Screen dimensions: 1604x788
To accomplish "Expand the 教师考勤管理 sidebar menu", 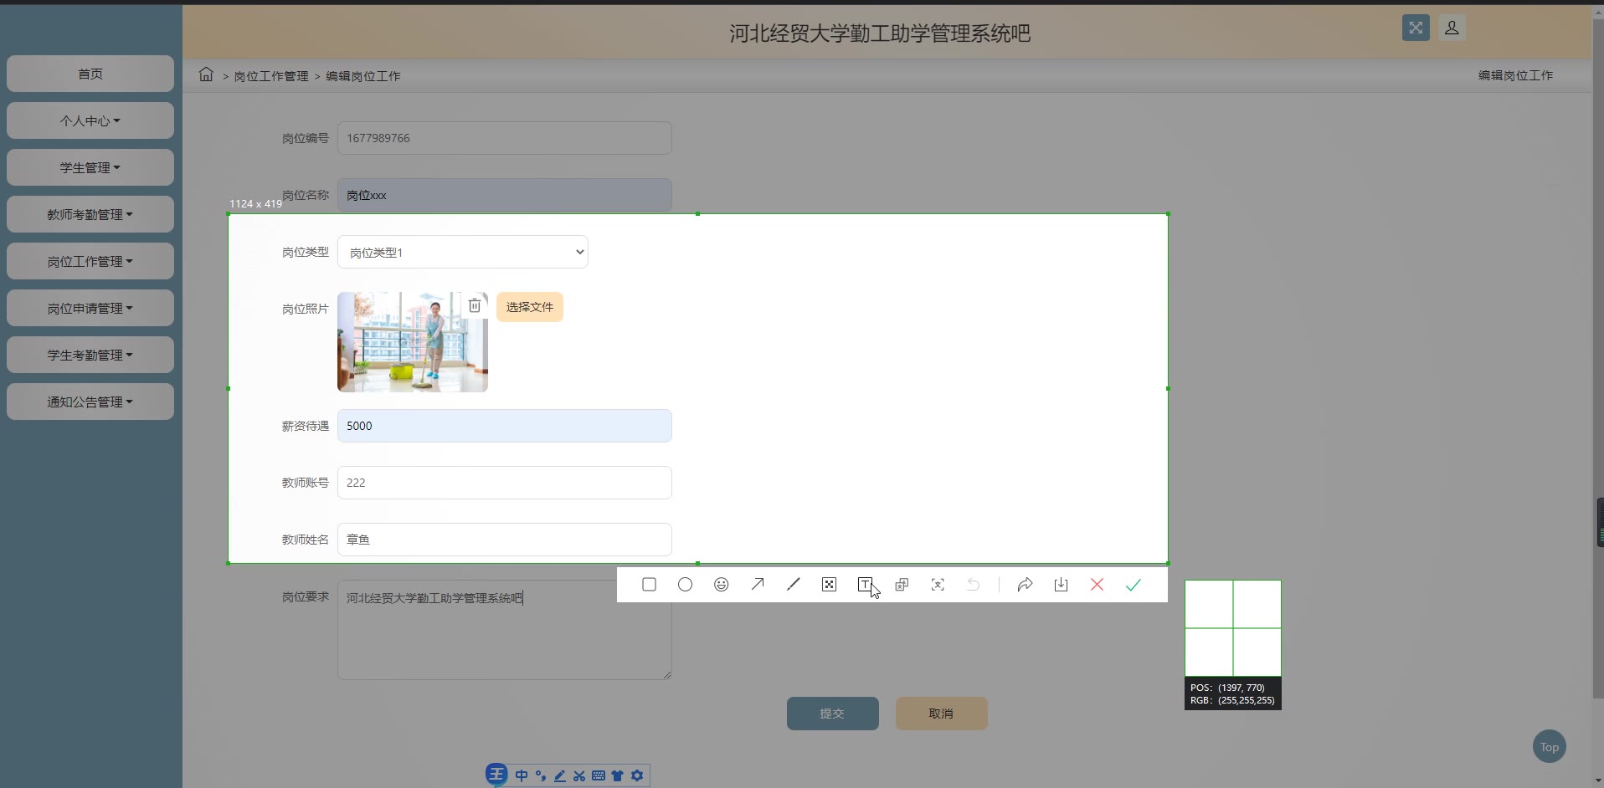I will (90, 214).
